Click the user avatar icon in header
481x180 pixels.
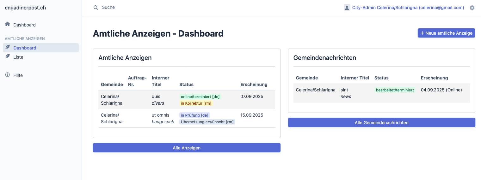tap(347, 8)
